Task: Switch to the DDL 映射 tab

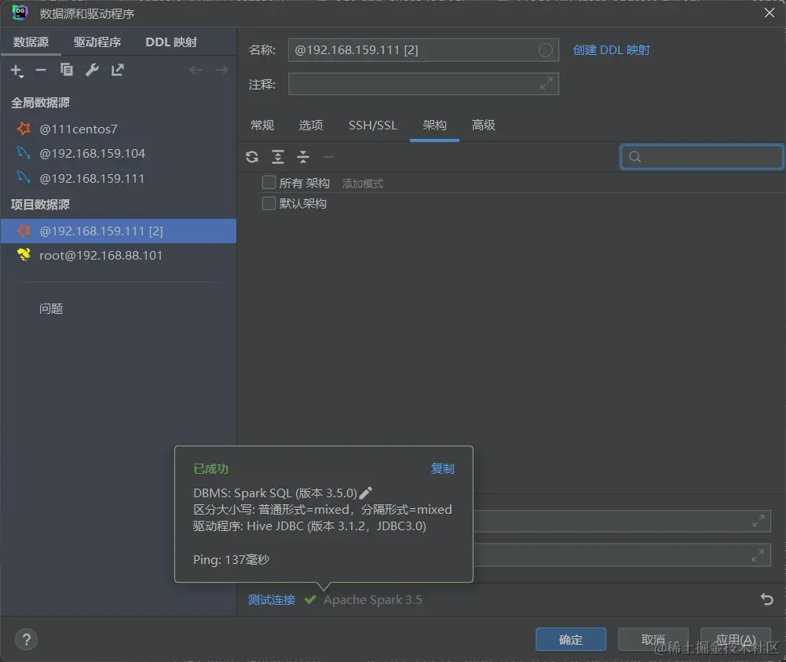Action: (x=171, y=42)
